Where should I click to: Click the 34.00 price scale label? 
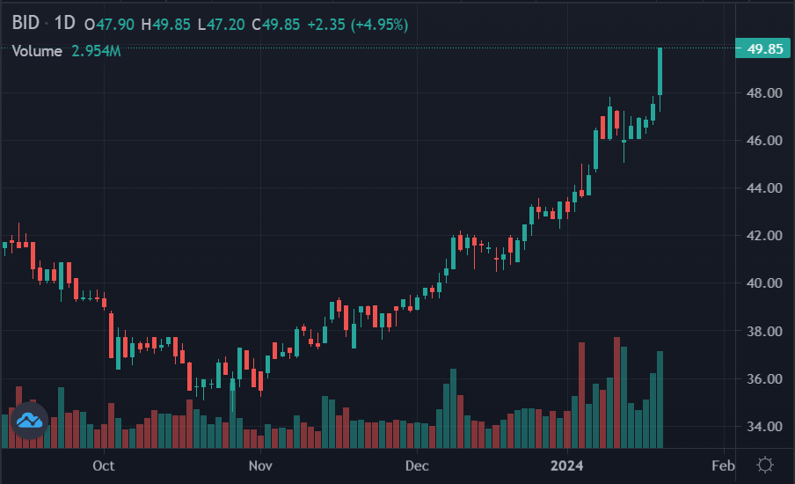point(763,427)
